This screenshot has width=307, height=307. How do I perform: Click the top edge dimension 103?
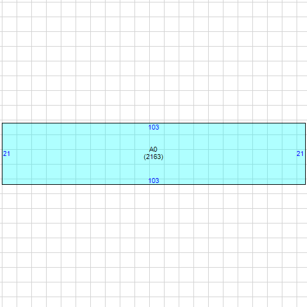[x=153, y=127]
